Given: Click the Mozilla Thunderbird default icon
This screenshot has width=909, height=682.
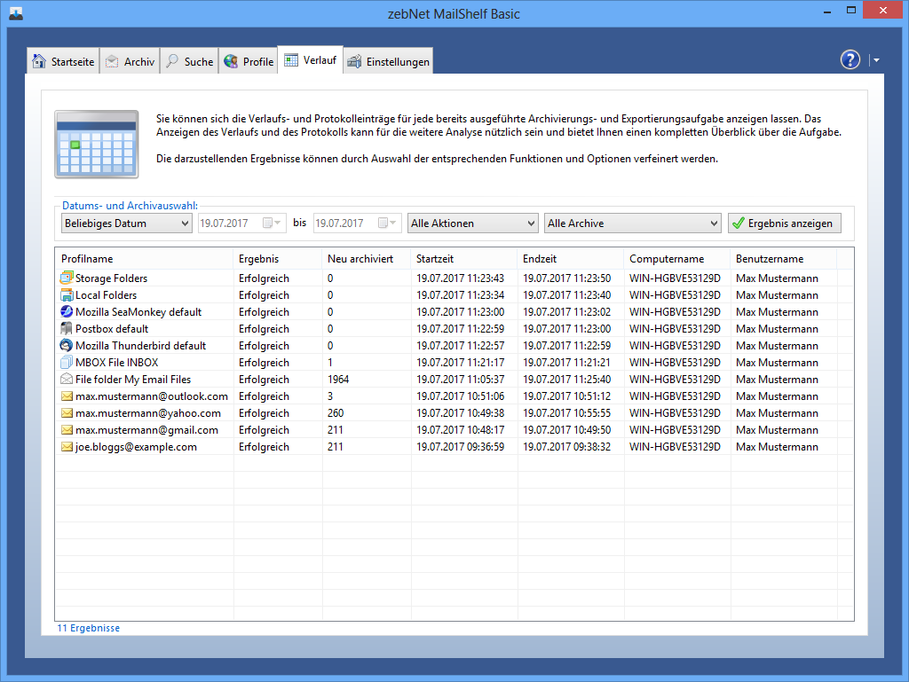Looking at the screenshot, I should click(x=67, y=346).
